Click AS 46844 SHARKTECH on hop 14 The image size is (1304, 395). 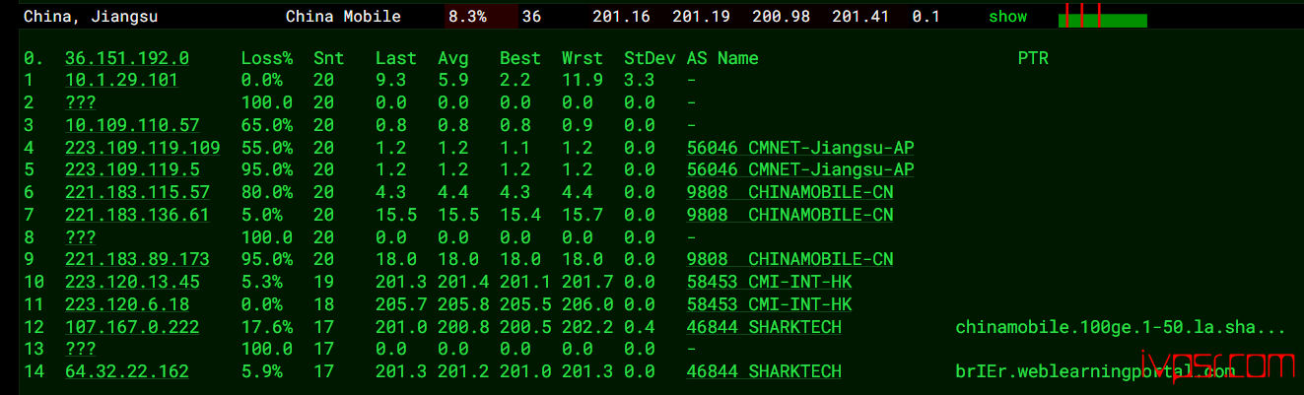[764, 371]
